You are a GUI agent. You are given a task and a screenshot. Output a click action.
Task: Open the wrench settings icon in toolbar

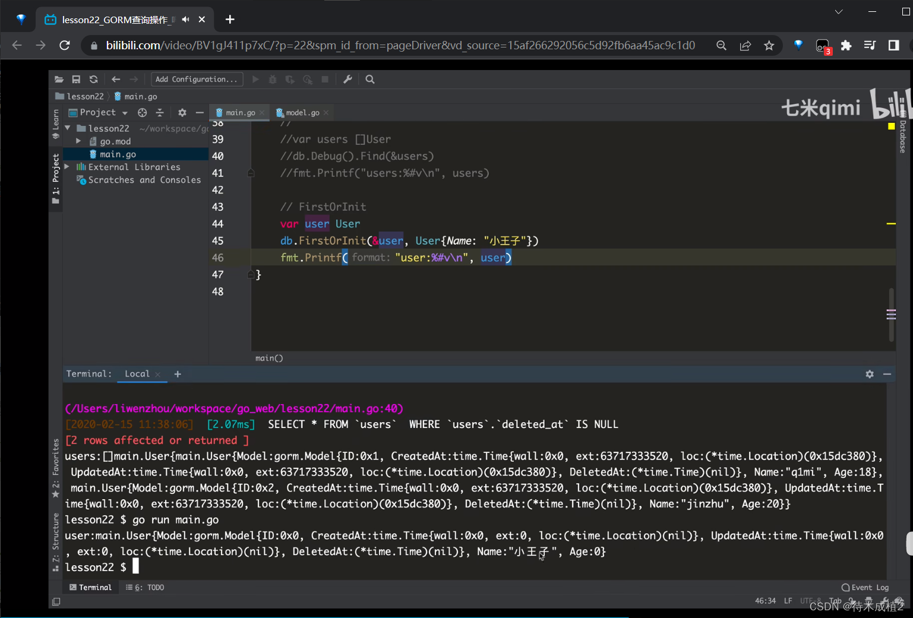347,80
